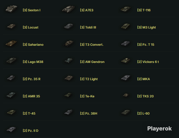Click the Pz. II D tank icon
Viewport: 179px width, 138px height.
tap(11, 130)
